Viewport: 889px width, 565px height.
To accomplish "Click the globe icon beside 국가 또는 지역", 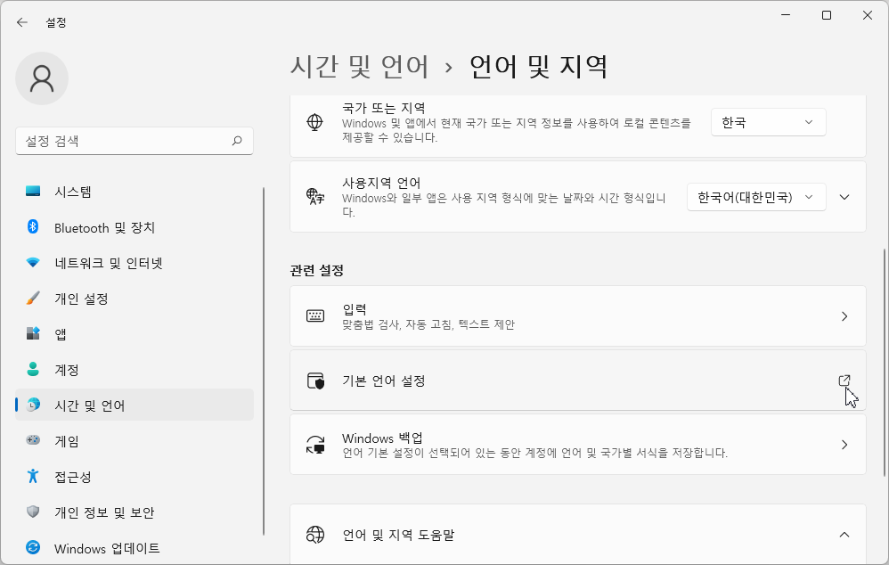I will click(314, 122).
